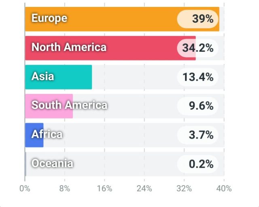Click the 24% axis tick label

[144, 188]
